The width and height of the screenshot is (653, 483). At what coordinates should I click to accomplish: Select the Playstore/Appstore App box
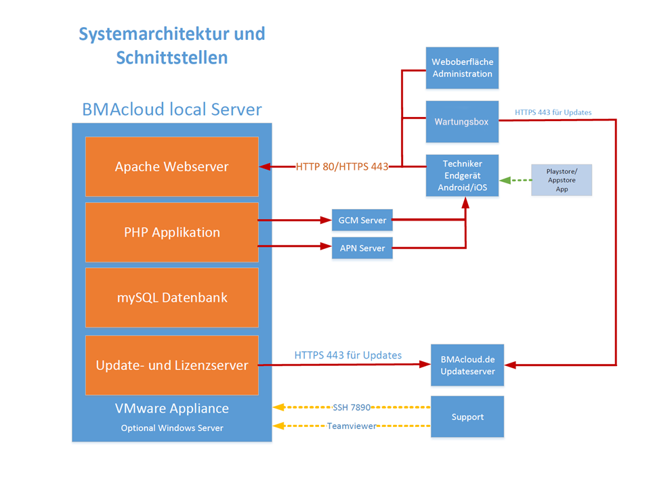[562, 180]
